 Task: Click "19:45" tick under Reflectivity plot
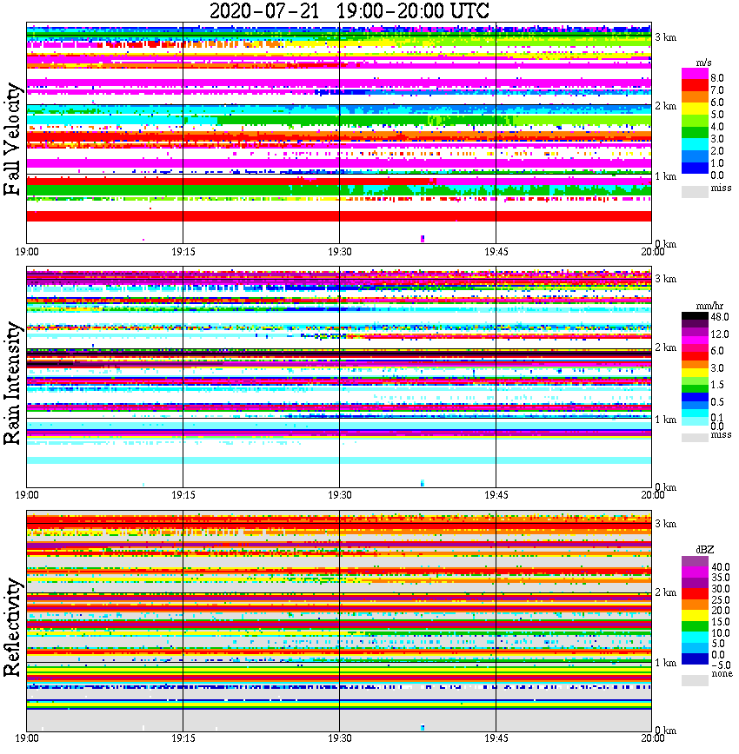(x=496, y=738)
